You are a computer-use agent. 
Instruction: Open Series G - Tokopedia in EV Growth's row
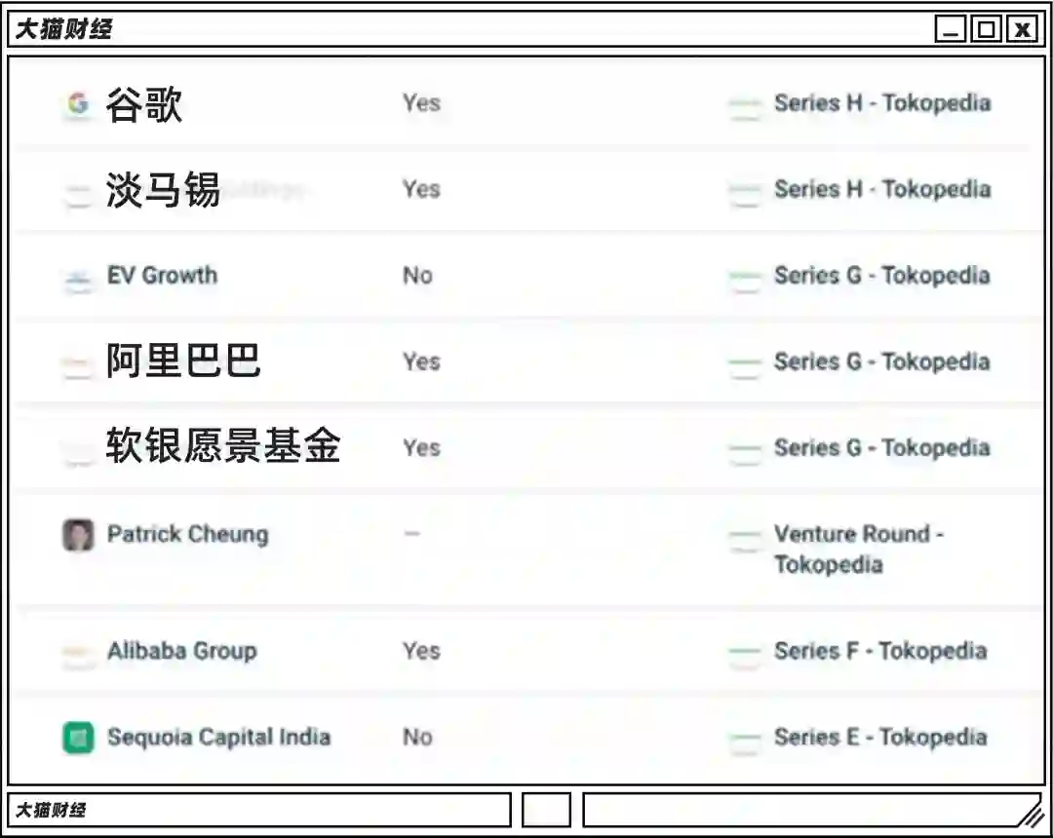coord(882,275)
